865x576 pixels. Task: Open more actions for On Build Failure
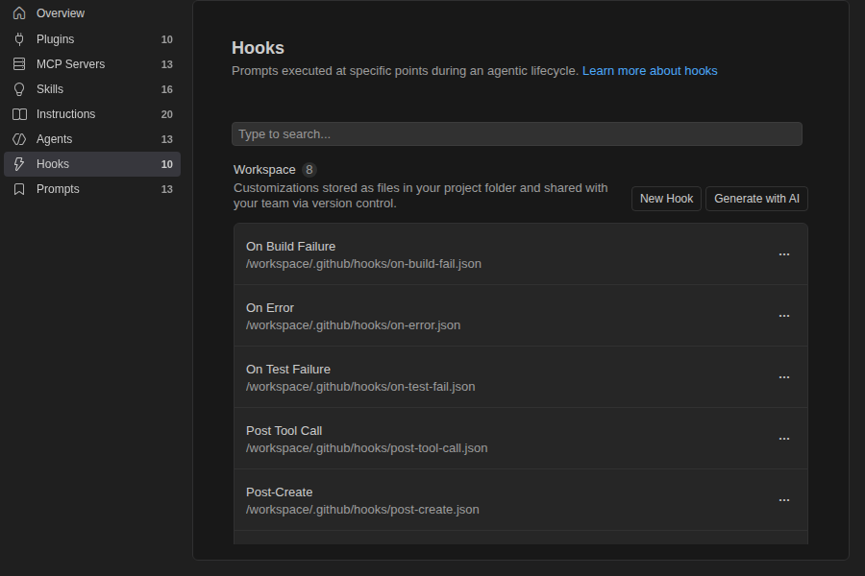pyautogui.click(x=784, y=254)
